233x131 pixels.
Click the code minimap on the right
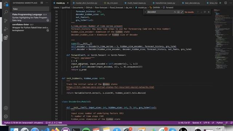tap(222, 39)
